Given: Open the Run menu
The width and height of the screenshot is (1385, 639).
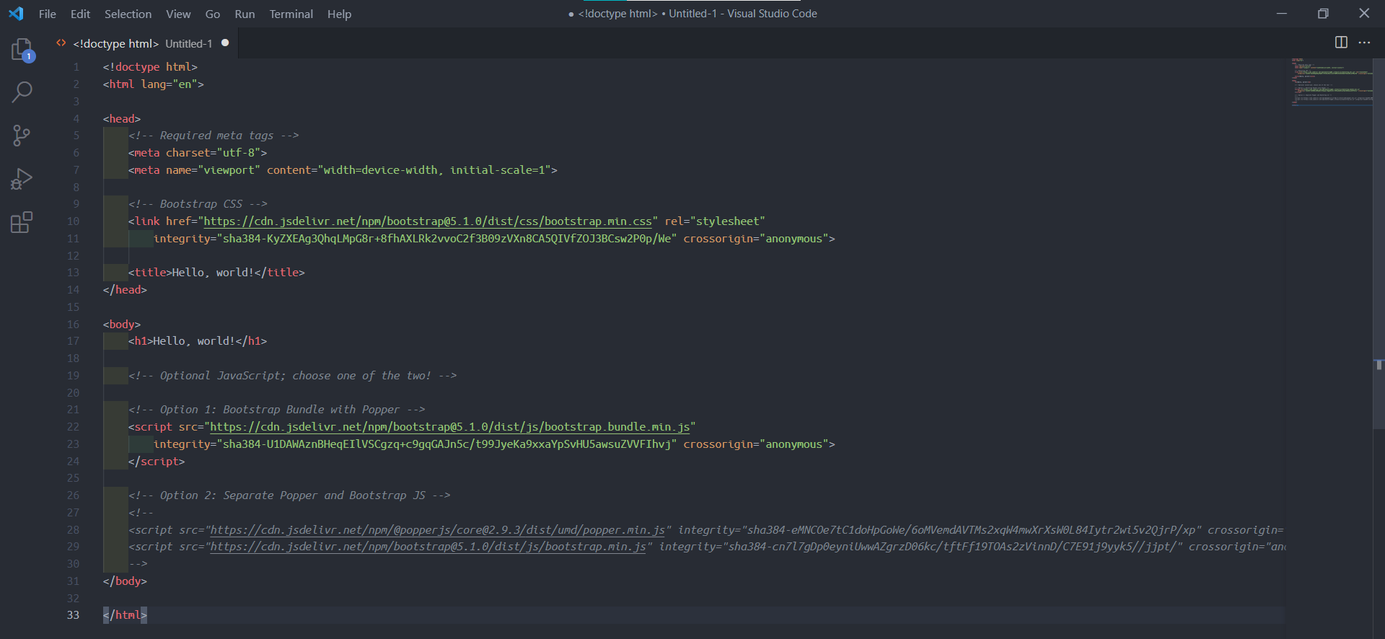Looking at the screenshot, I should 245,14.
